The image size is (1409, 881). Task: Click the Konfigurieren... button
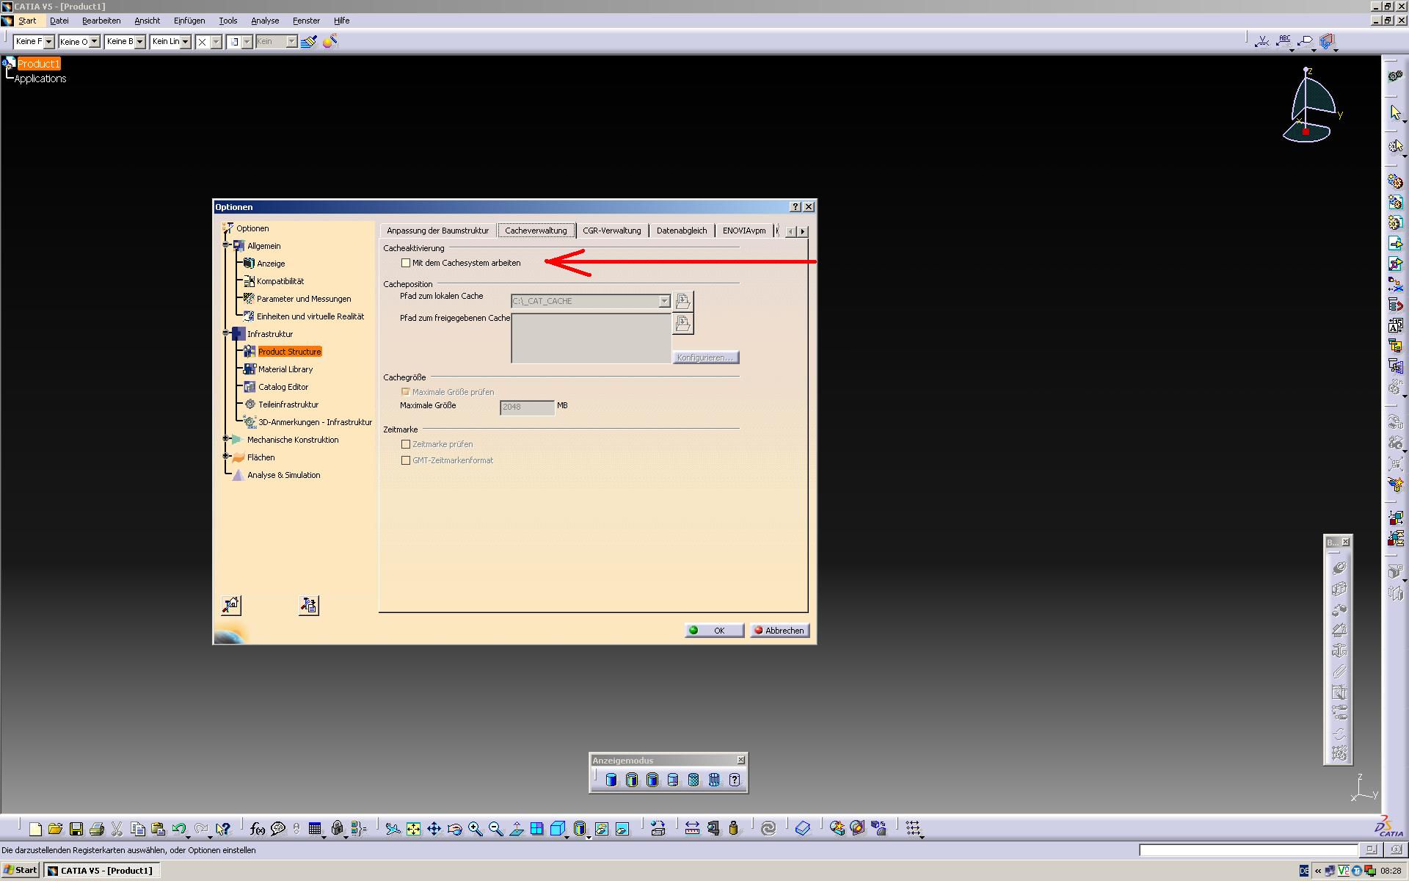pos(705,358)
